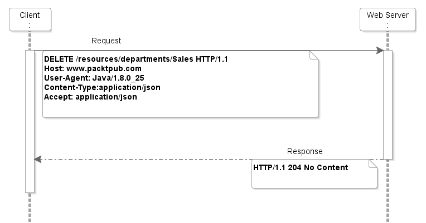Click the Request arrowhead at Web Server
This screenshot has height=223, width=426.
[x=380, y=51]
